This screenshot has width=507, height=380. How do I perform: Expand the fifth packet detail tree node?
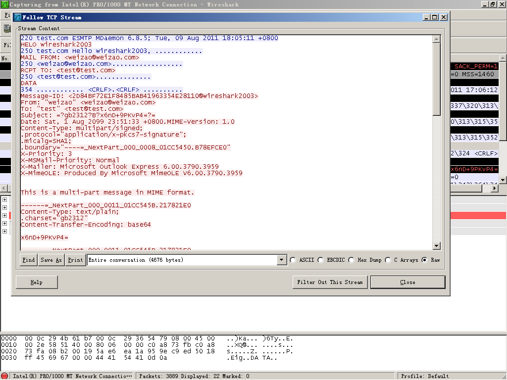[4, 232]
